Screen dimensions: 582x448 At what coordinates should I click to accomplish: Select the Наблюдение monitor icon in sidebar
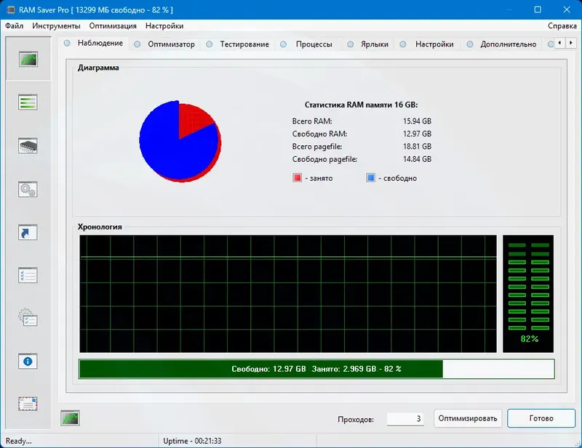tap(27, 58)
